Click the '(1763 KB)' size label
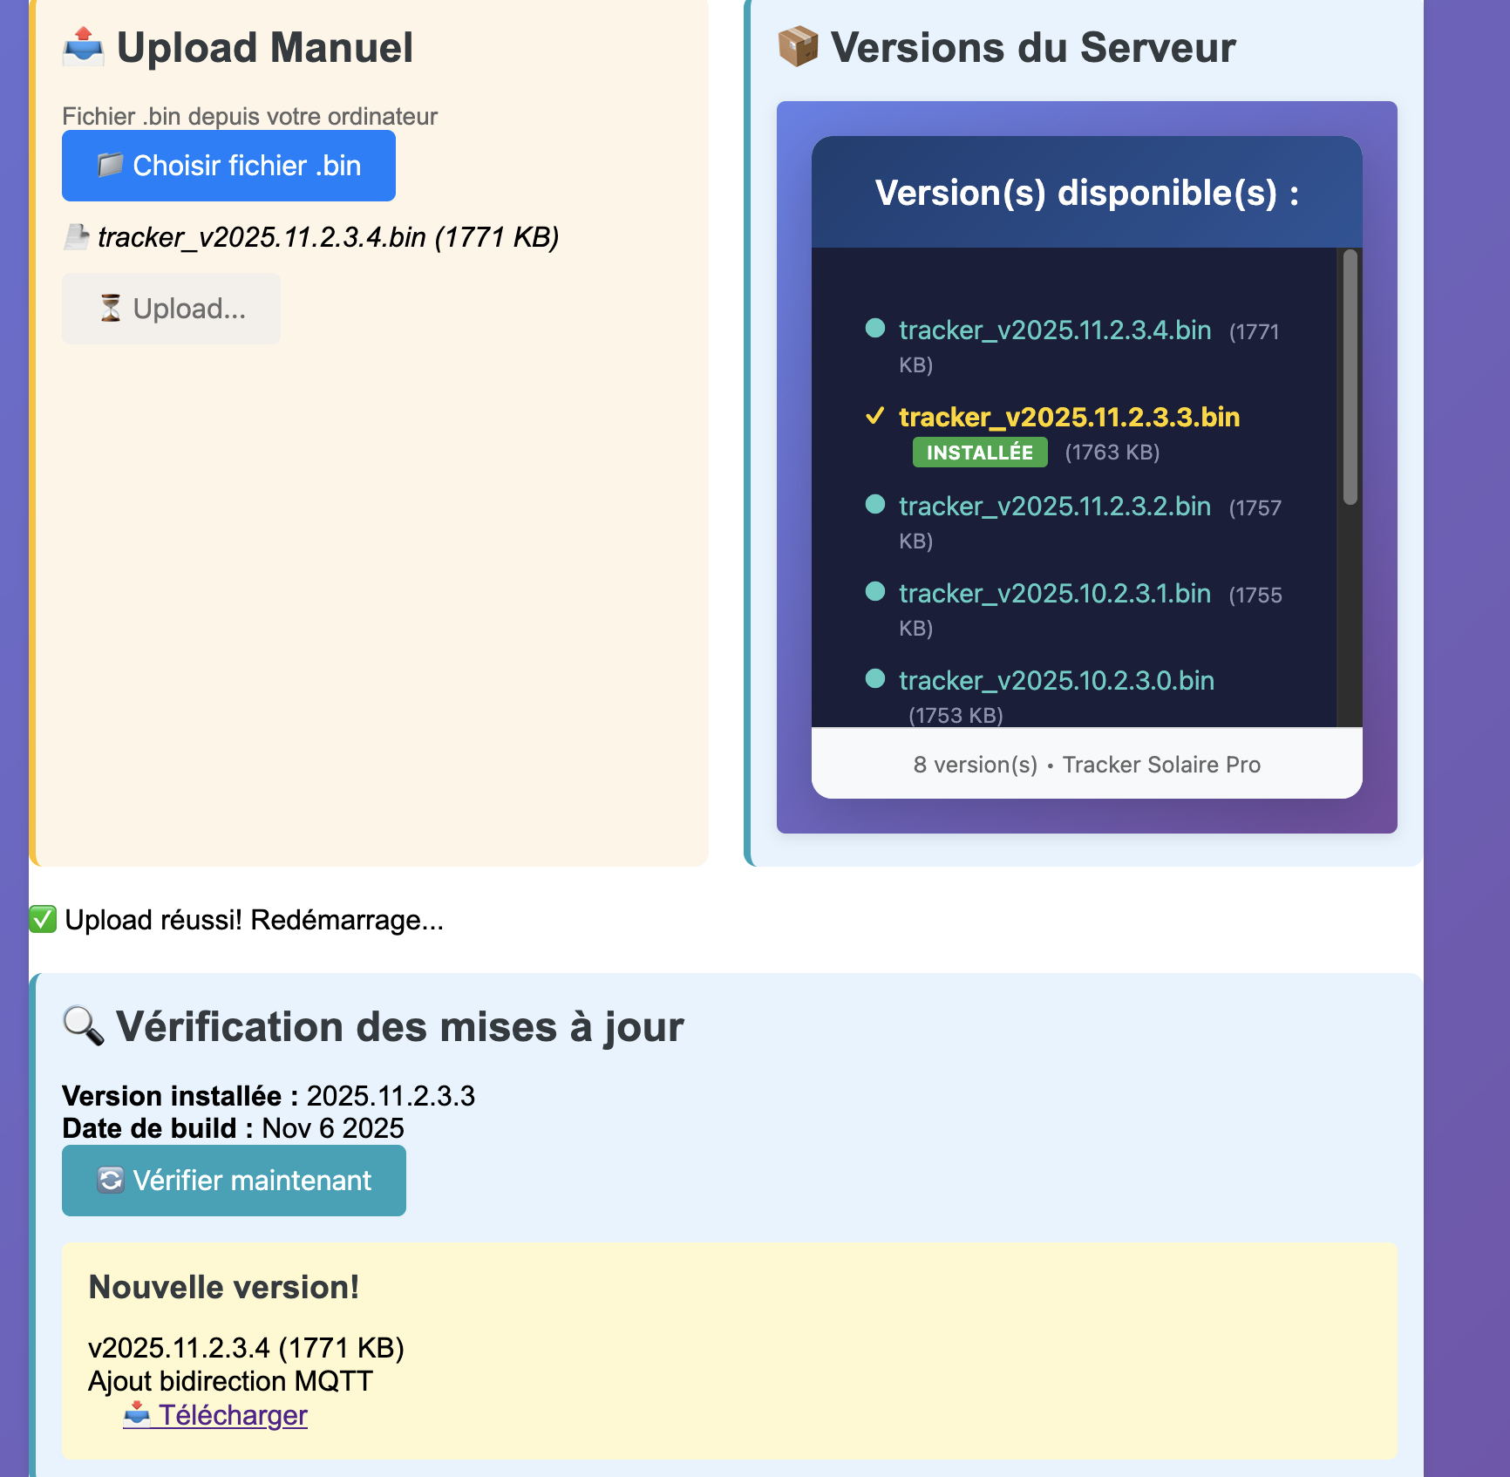This screenshot has height=1477, width=1510. pos(1112,453)
